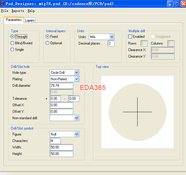Image resolution: width=186 pixels, height=175 pixels.
Task: Expand the Hole type Circle Drill dropdown
Action: tap(76, 73)
